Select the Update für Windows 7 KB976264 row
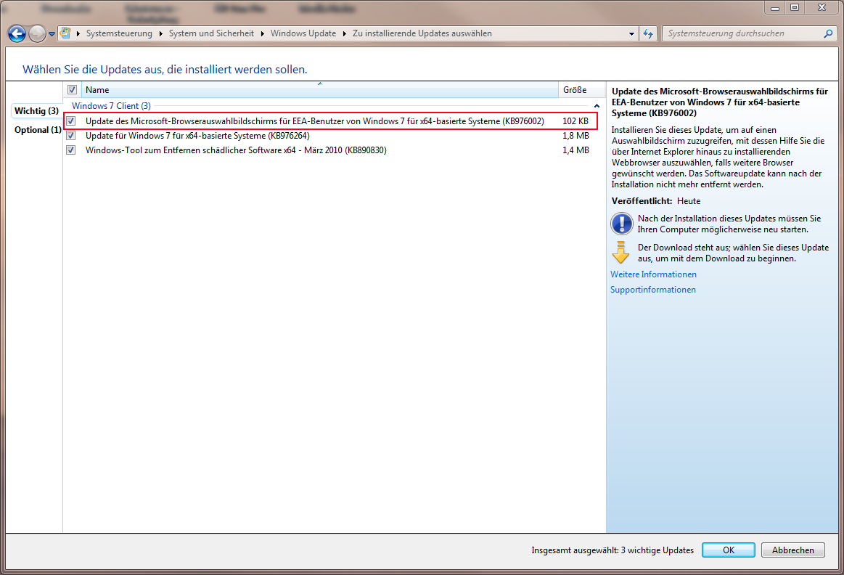 [x=330, y=136]
